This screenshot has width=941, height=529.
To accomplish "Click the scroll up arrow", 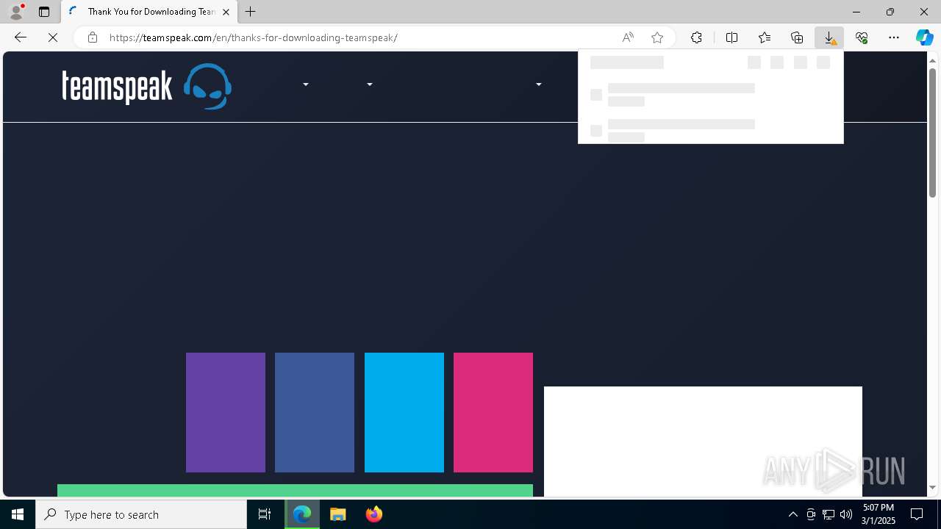I will 932,60.
